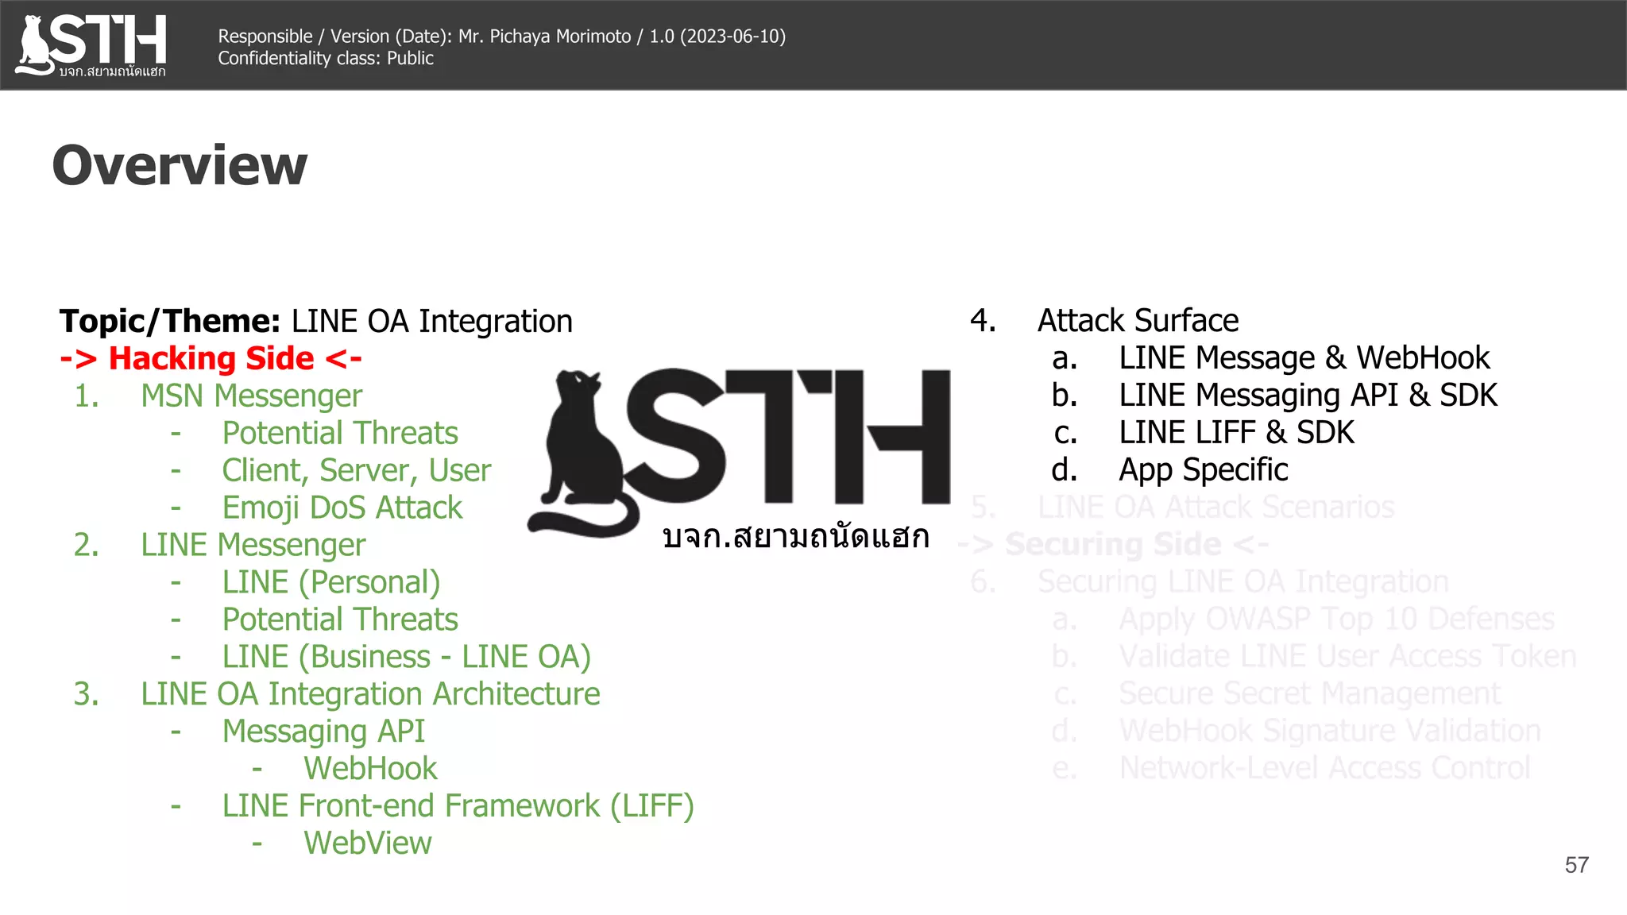Click 'WebView' sub-bullet
The image size is (1627, 915).
[368, 844]
